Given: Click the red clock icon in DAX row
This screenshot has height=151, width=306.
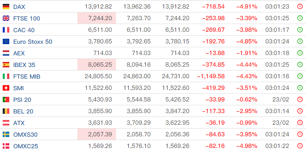Looking at the screenshot, I should [x=300, y=7].
